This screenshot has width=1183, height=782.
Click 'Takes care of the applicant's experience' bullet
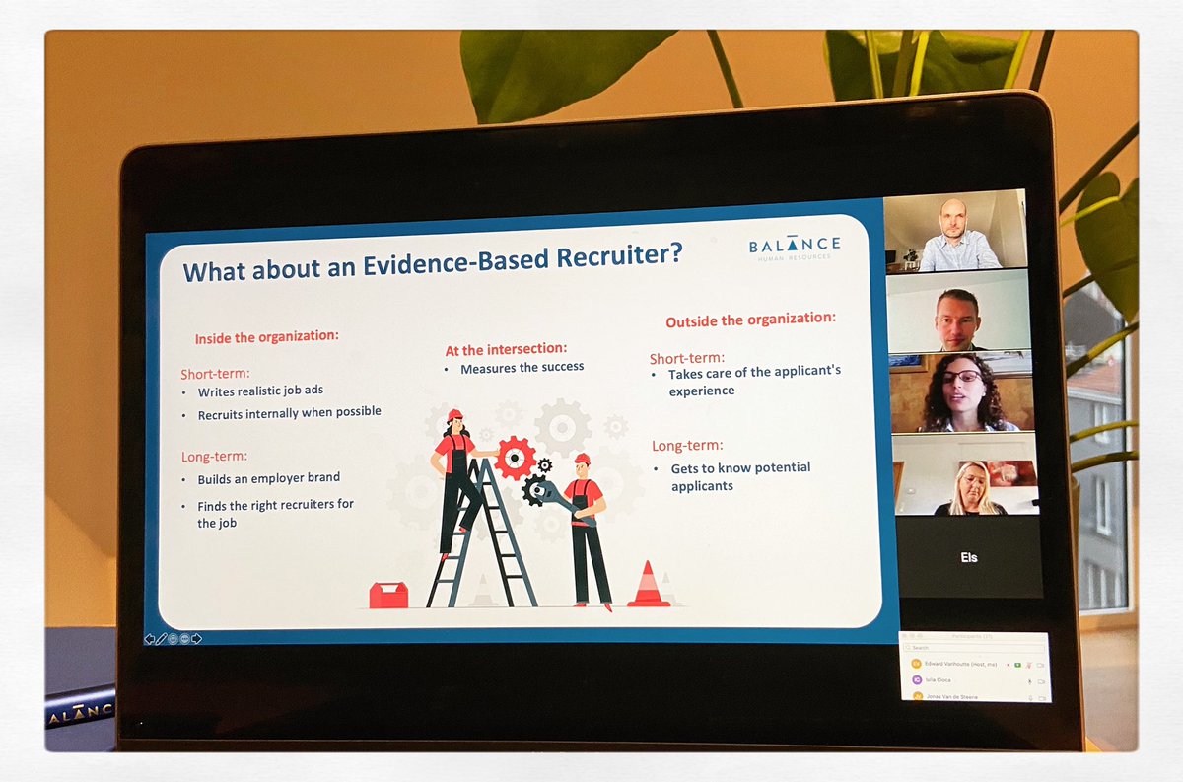754,382
